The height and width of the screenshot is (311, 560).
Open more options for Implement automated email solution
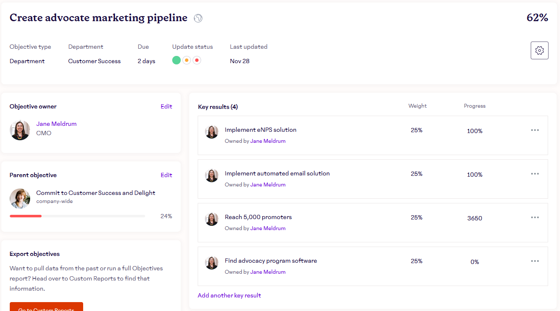[535, 174]
